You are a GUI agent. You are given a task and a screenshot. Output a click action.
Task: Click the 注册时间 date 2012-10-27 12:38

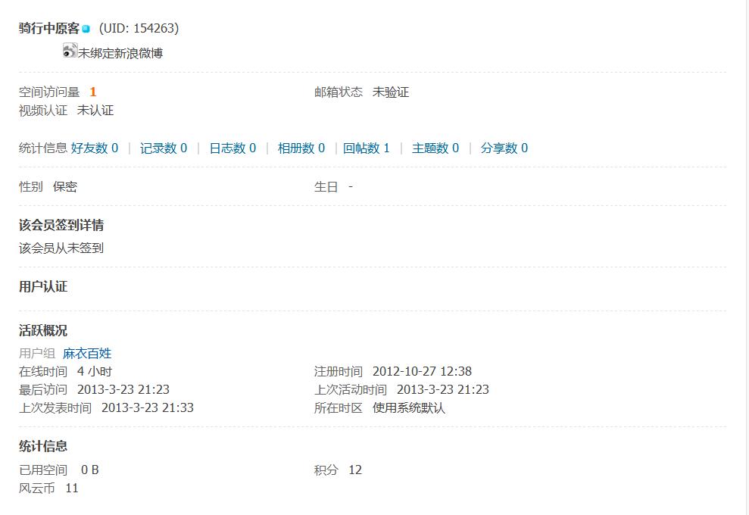tap(422, 372)
